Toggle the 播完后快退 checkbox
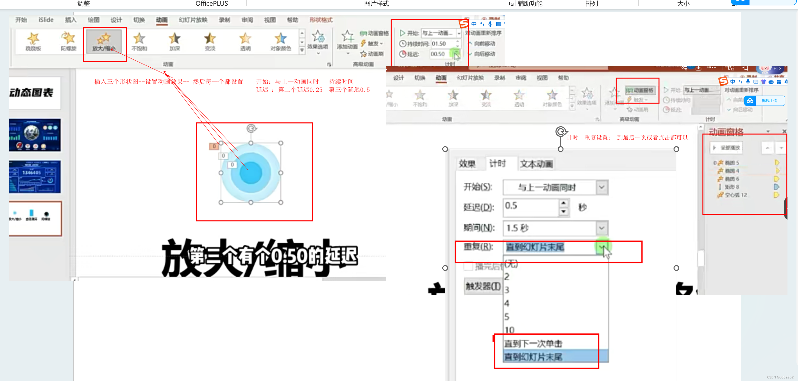This screenshot has height=381, width=798. tap(468, 266)
